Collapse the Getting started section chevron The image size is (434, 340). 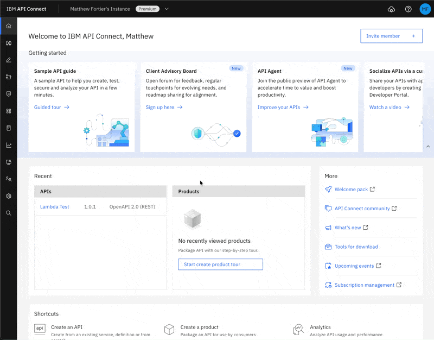point(427,147)
